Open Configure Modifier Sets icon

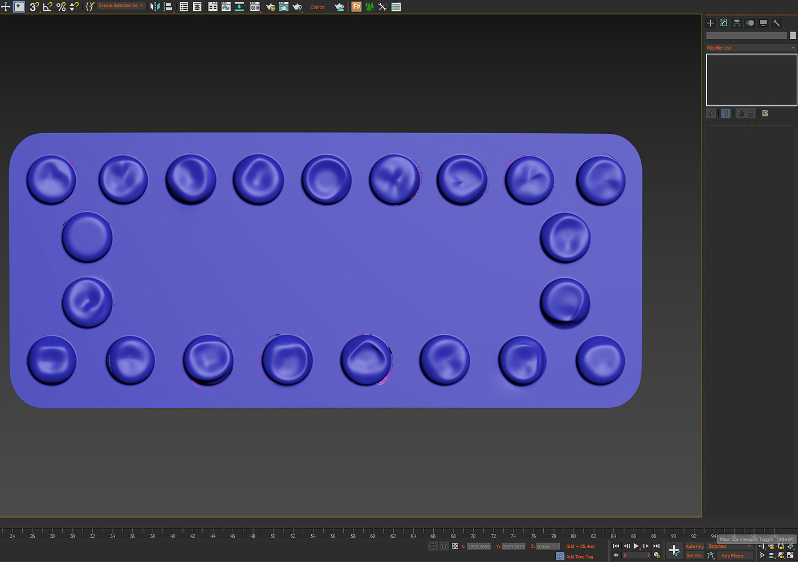[765, 113]
